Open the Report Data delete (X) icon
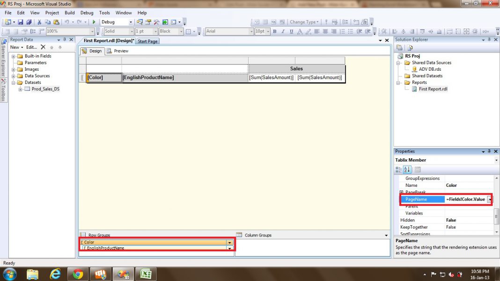Screen dimensions: 500x281 [42, 47]
